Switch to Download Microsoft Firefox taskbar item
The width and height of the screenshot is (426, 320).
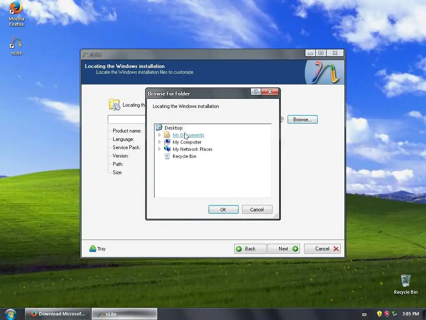click(57, 314)
